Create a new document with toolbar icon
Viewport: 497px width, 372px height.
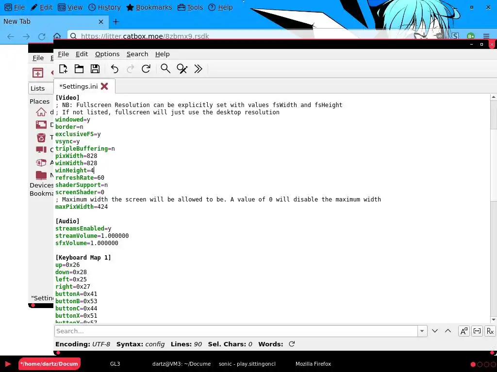[x=63, y=69]
